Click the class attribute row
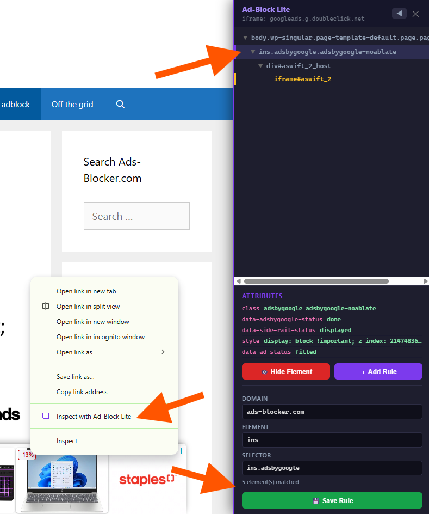Screen dimensions: 429x514 click(332, 309)
